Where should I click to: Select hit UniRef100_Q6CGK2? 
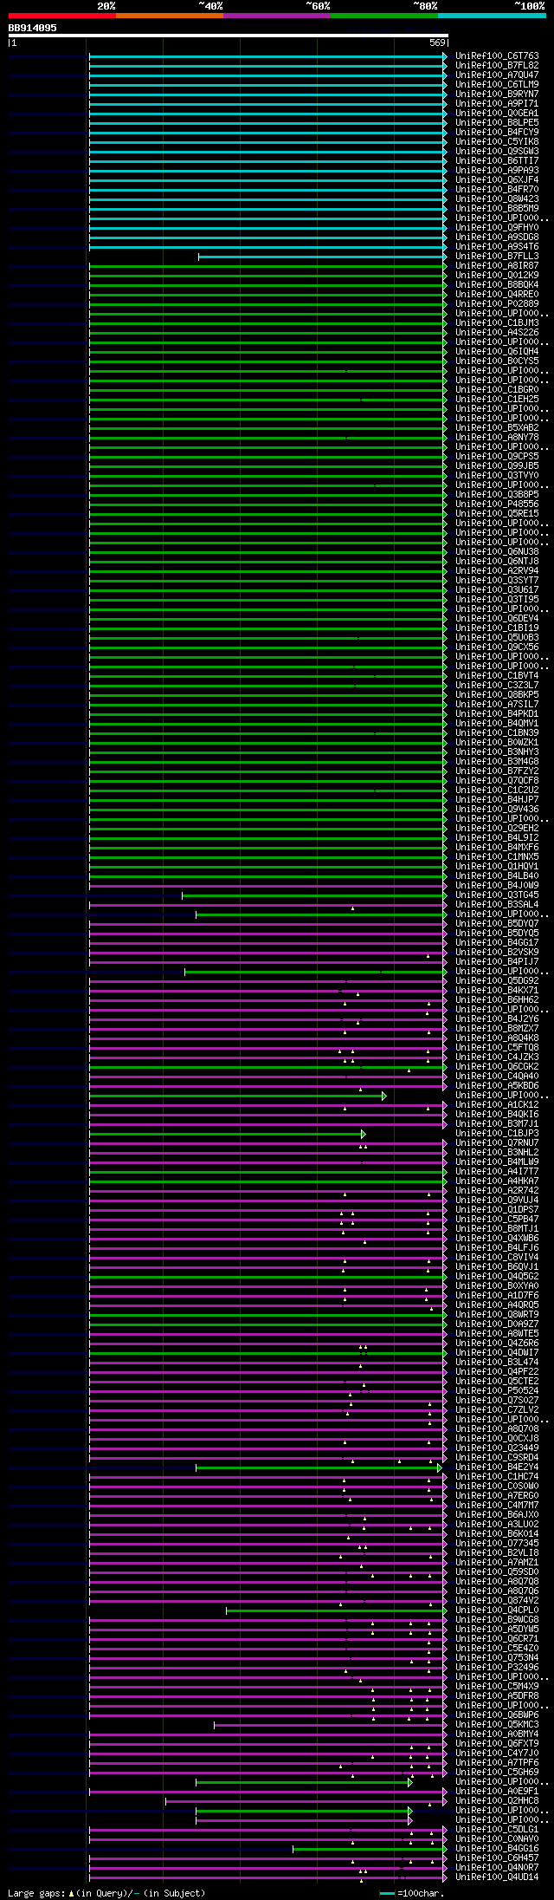[x=497, y=1067]
